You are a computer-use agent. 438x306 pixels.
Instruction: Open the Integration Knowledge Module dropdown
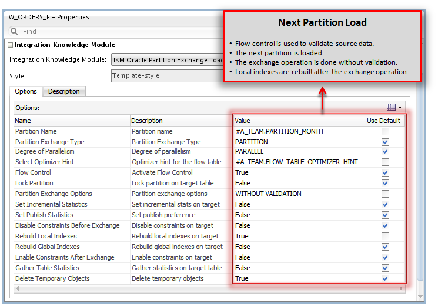point(166,60)
